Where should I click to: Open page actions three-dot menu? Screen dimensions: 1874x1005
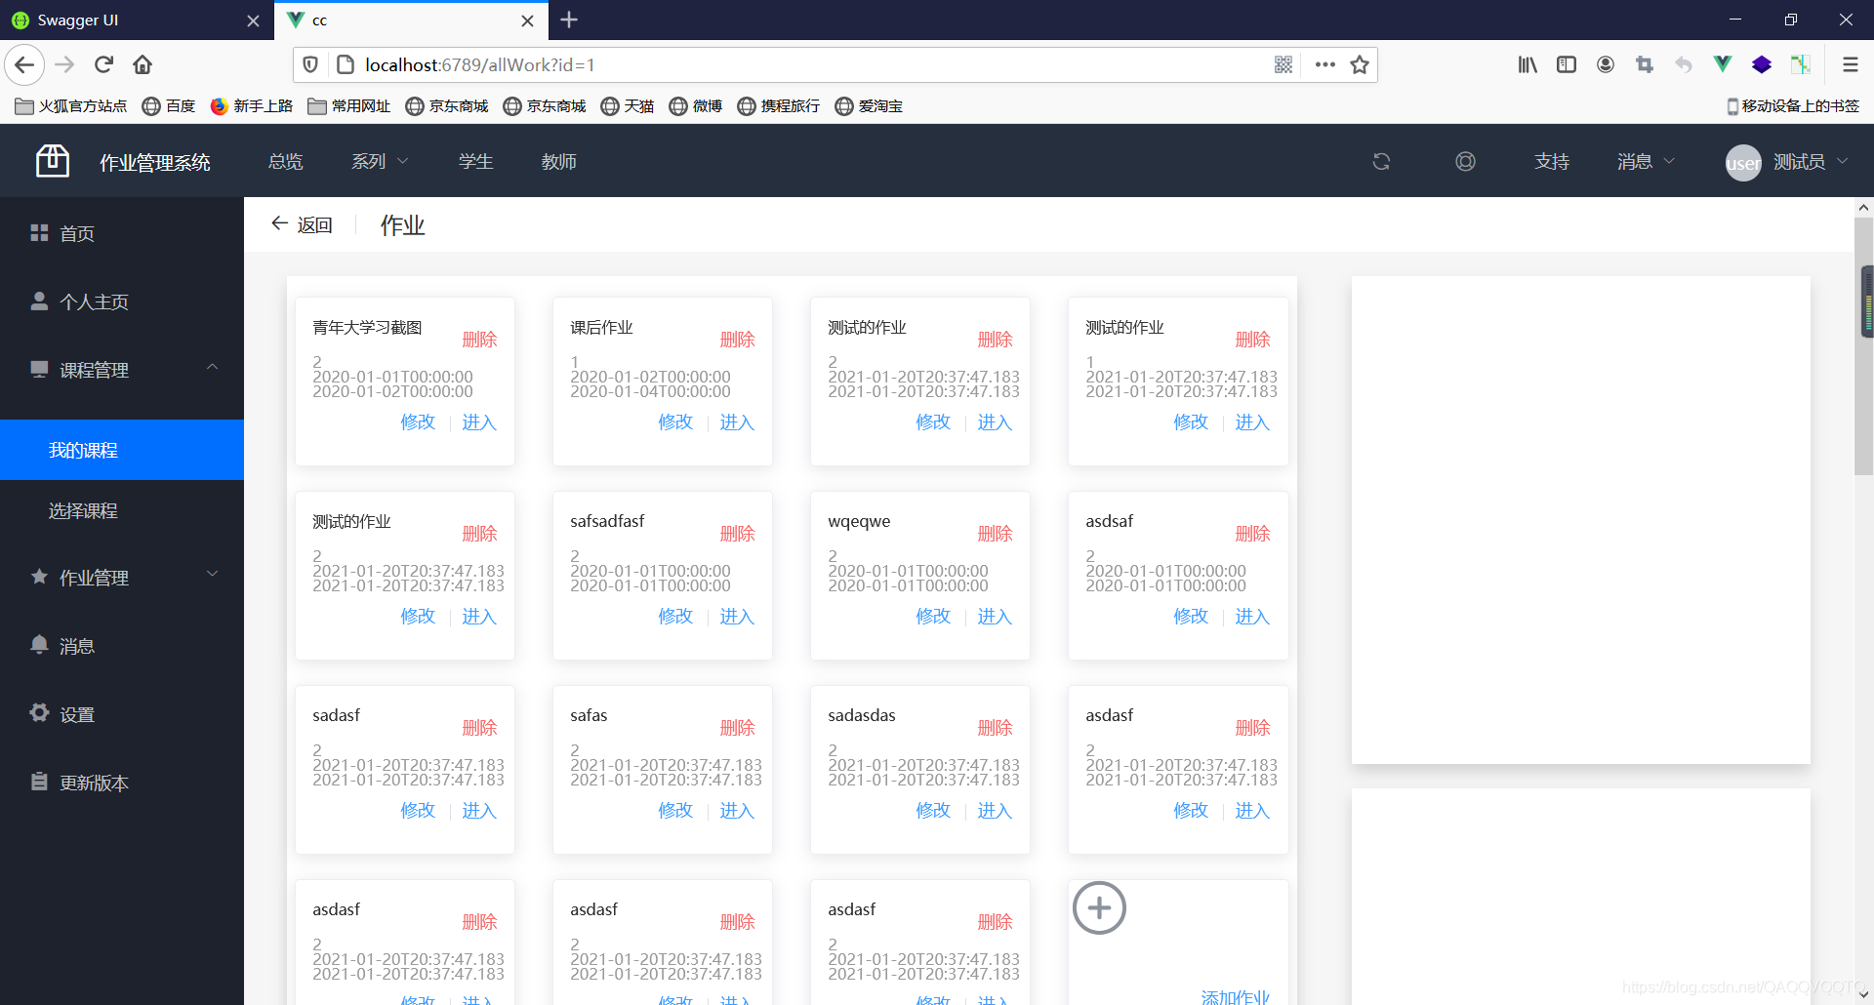click(1324, 64)
